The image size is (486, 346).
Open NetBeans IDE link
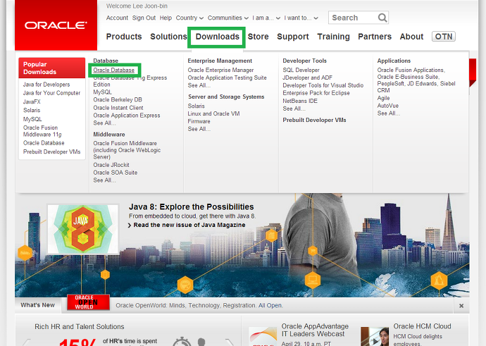pos(300,101)
